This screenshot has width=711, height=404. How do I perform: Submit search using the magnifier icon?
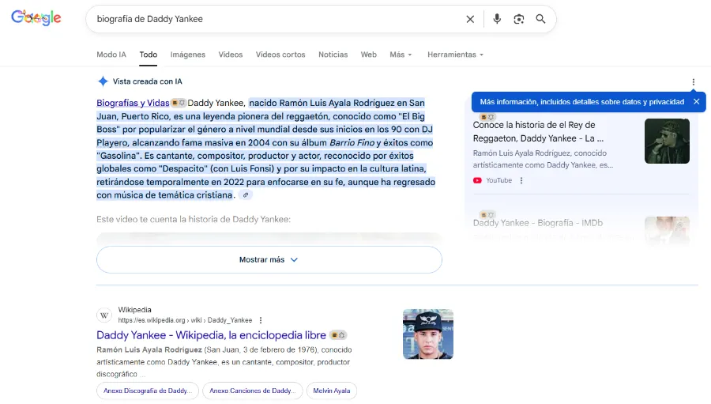click(540, 19)
